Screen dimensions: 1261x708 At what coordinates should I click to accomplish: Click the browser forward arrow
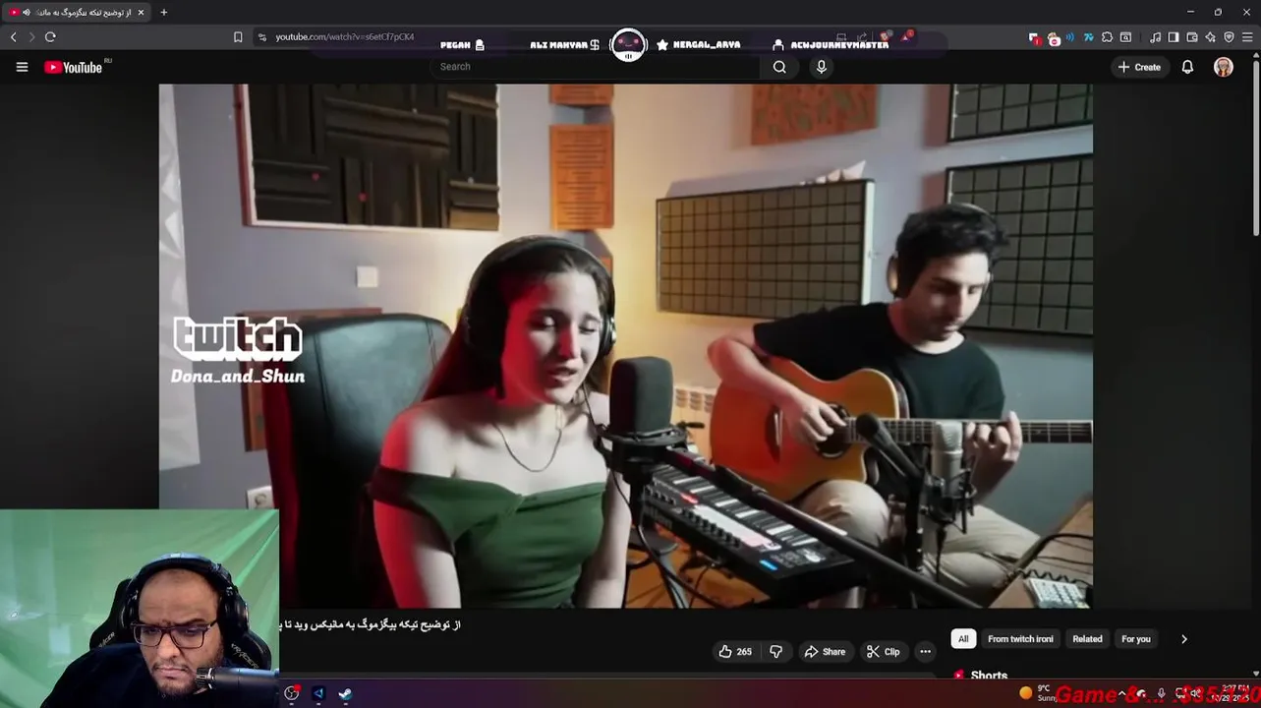pyautogui.click(x=31, y=36)
